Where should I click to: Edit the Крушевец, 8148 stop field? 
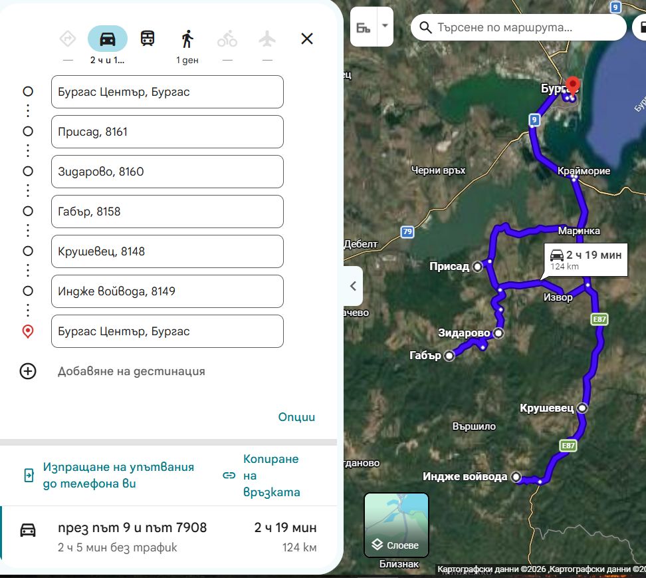click(x=167, y=251)
